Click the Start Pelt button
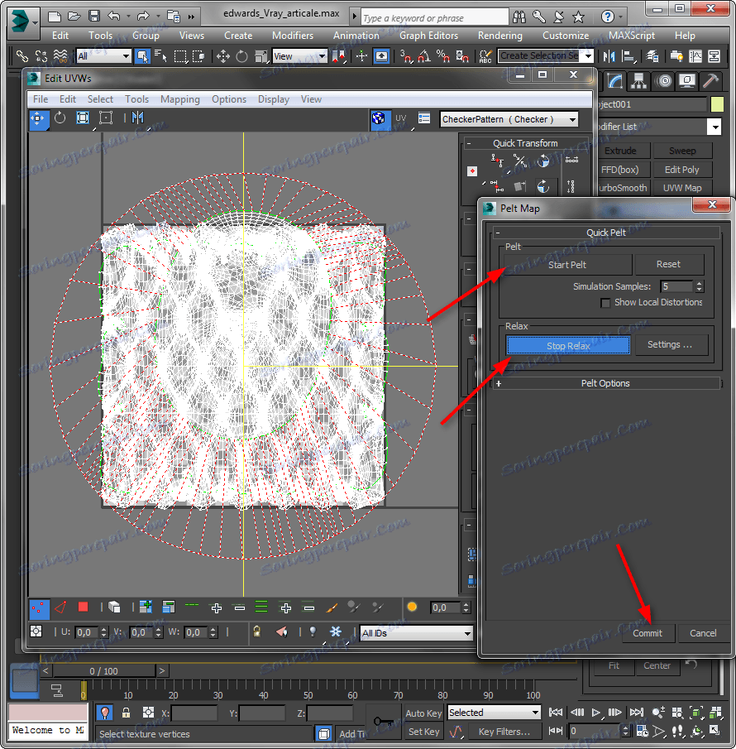Viewport: 736px width, 749px height. [566, 265]
